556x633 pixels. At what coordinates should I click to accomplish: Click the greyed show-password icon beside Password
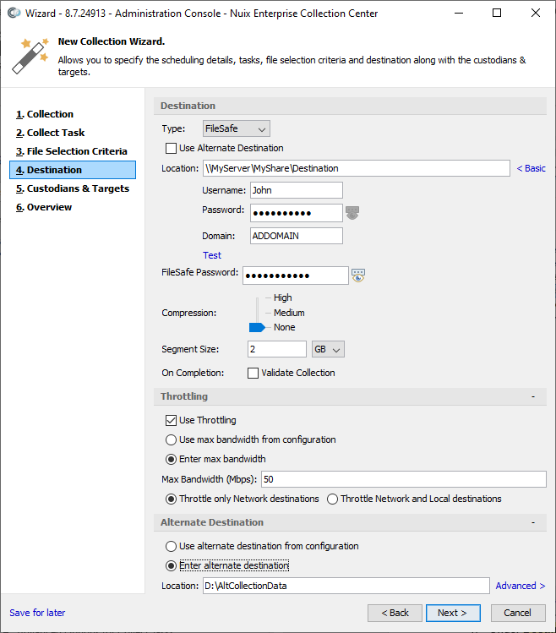click(352, 212)
